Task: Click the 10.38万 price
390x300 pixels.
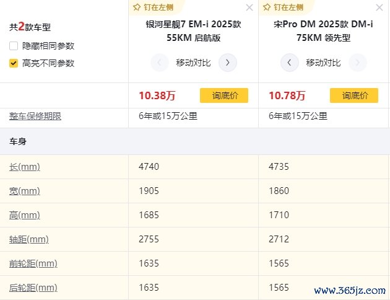Action: [x=157, y=95]
